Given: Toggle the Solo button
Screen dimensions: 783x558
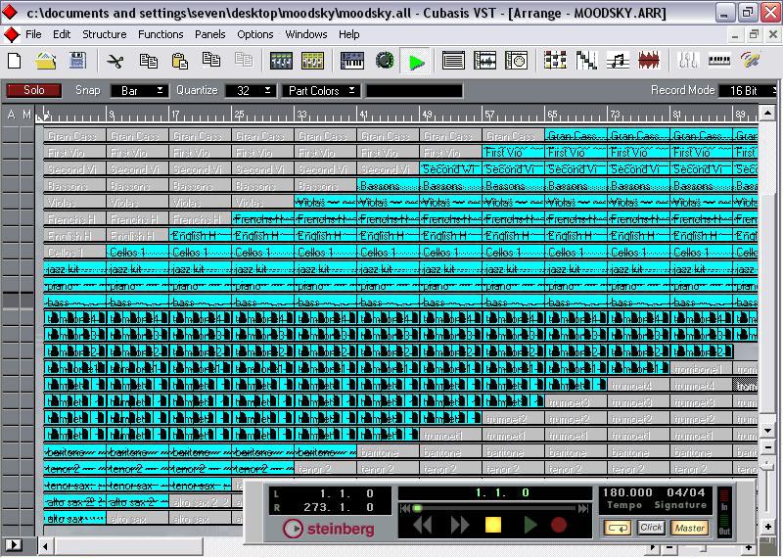Looking at the screenshot, I should point(34,90).
